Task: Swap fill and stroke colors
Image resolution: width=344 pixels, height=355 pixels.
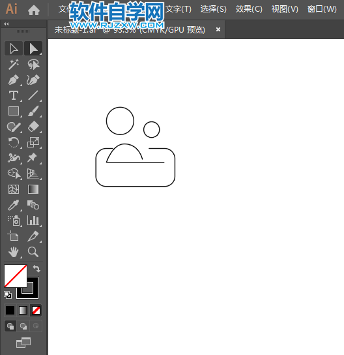Action: point(36,269)
